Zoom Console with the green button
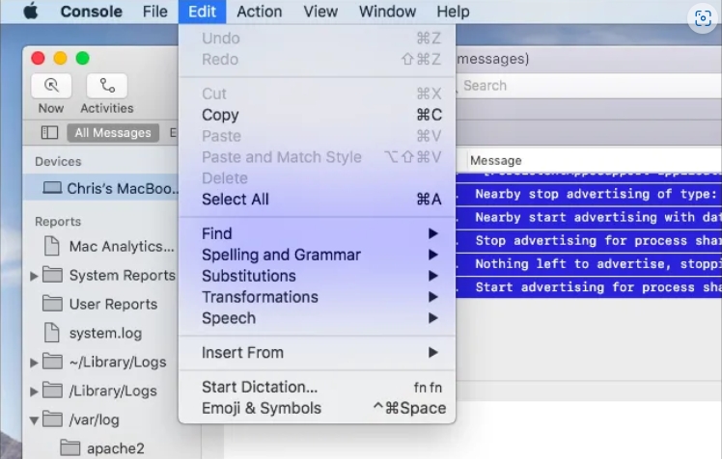This screenshot has height=459, width=722. click(x=82, y=59)
